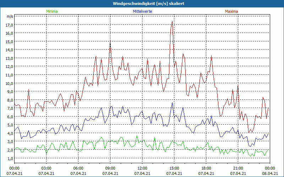Screen dimensions: 284x177
Task: Click the 5,0 y-axis value
Action: [x=10, y=125]
